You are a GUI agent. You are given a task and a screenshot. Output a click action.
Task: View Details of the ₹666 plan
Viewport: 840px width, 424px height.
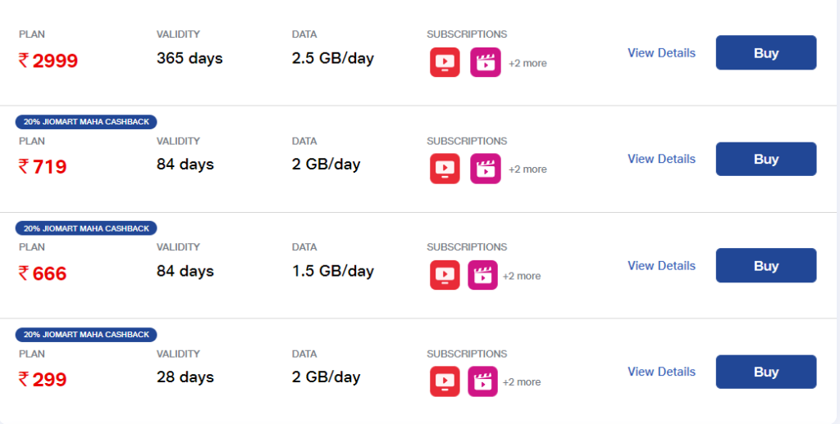[x=661, y=265]
